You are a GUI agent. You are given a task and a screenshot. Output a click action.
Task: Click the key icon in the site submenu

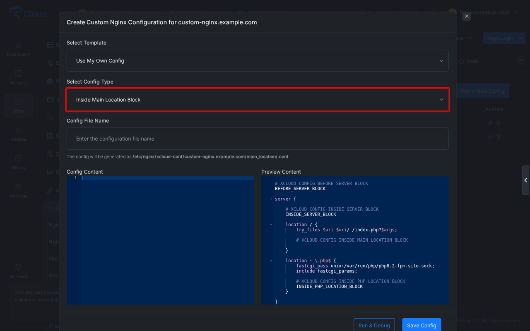pyautogui.click(x=50, y=190)
